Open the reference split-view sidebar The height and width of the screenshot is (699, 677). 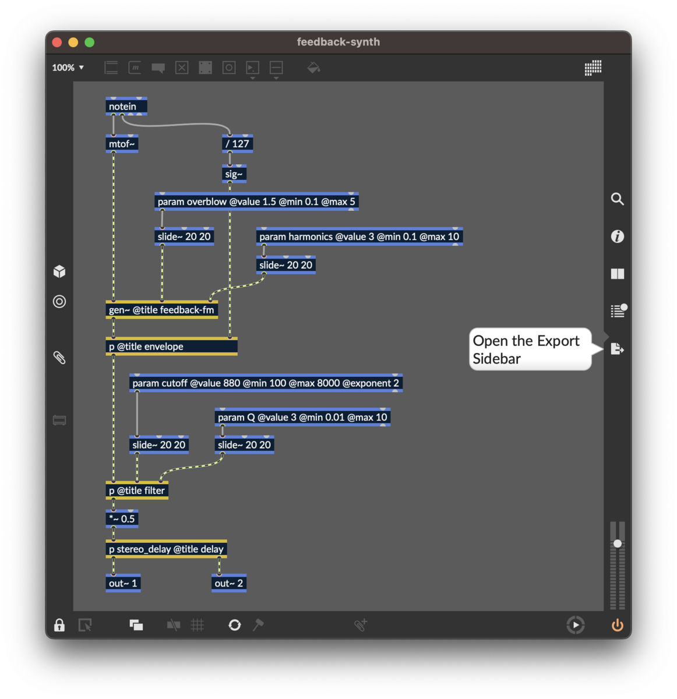coord(617,273)
